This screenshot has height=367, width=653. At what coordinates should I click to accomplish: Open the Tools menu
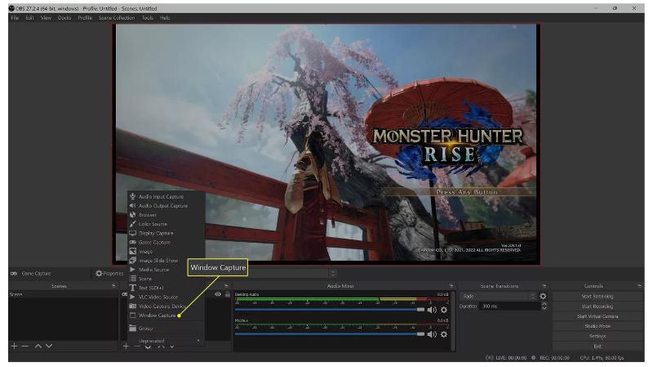148,18
